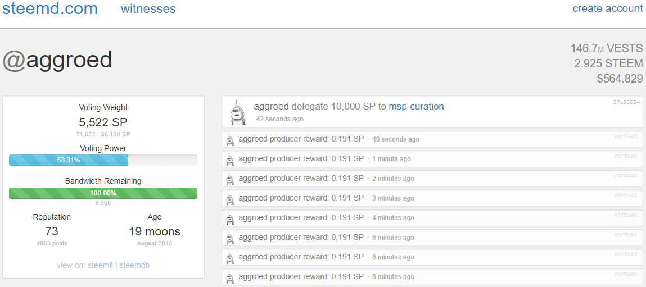Click avatar icon on 1 minute ago reward
The height and width of the screenshot is (287, 646).
pyautogui.click(x=230, y=160)
